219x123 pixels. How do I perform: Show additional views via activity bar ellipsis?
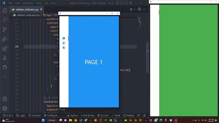click(4, 77)
